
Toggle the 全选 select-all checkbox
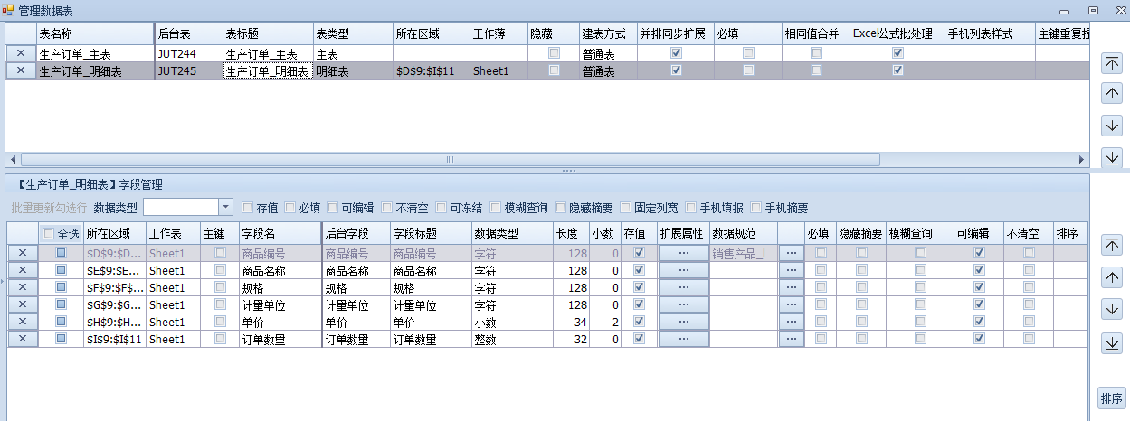pyautogui.click(x=49, y=233)
